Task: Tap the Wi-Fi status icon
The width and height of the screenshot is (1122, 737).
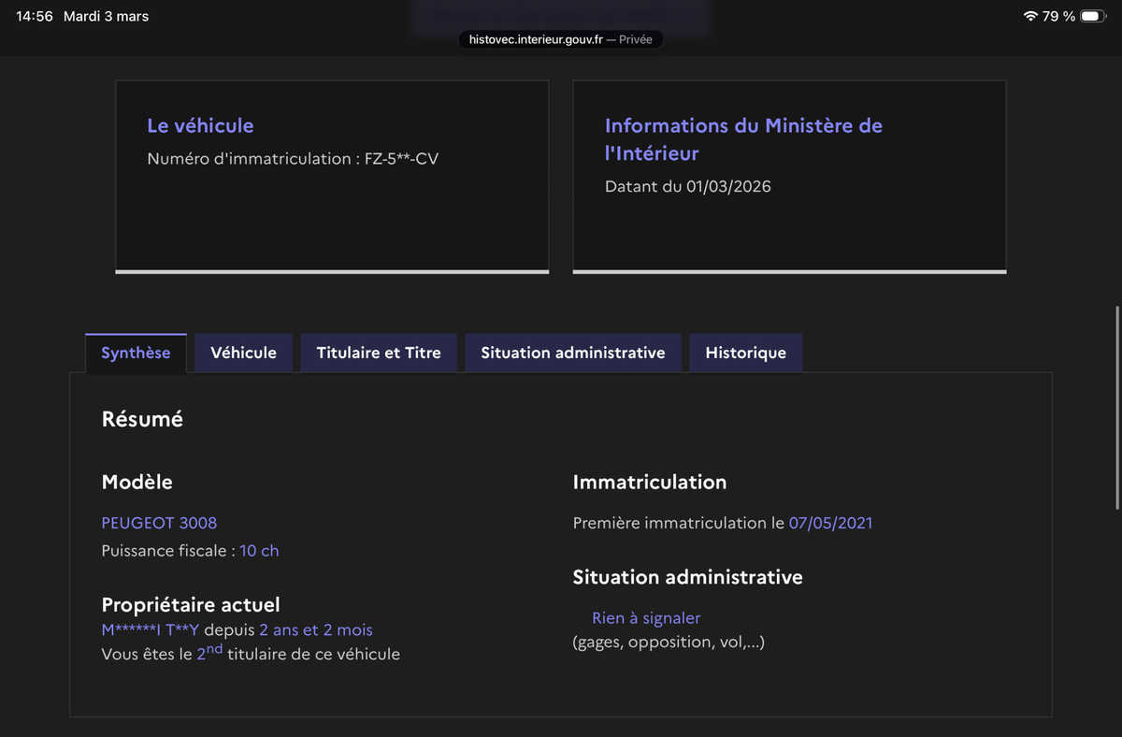Action: coord(1030,17)
